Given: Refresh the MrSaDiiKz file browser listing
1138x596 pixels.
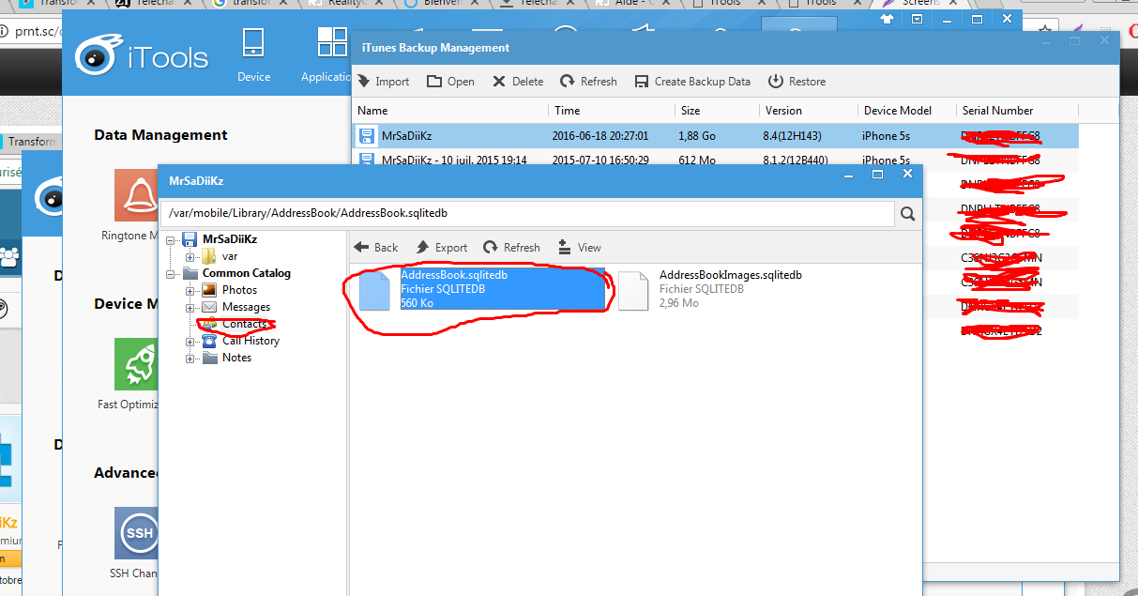Looking at the screenshot, I should (511, 248).
